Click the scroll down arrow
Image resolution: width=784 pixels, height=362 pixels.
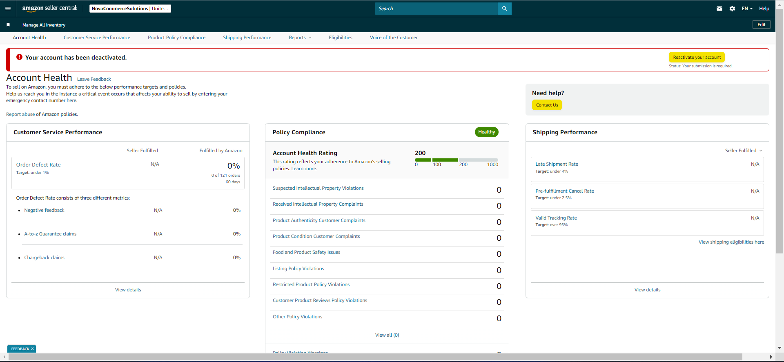tap(780, 348)
